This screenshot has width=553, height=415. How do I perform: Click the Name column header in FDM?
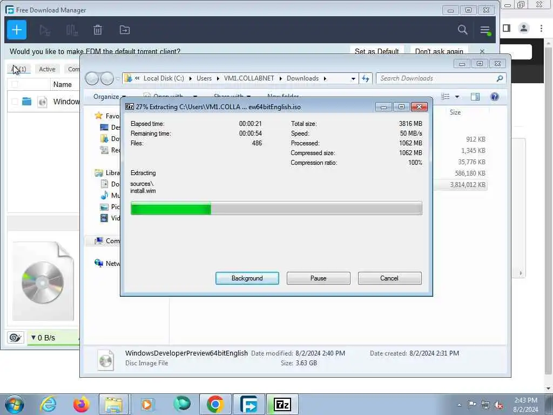tap(63, 85)
